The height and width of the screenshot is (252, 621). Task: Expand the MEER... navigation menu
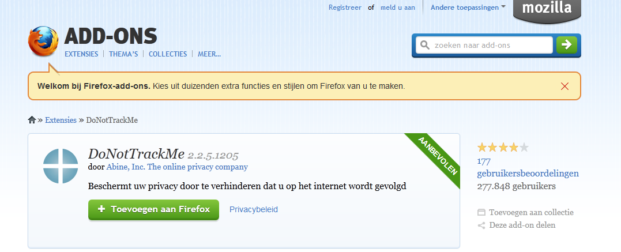click(209, 54)
